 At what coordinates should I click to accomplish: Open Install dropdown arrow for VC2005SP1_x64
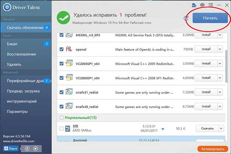(220, 64)
